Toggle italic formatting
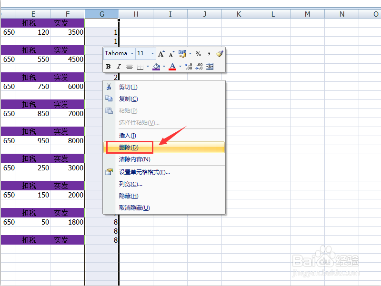The height and width of the screenshot is (286, 381). (x=119, y=66)
